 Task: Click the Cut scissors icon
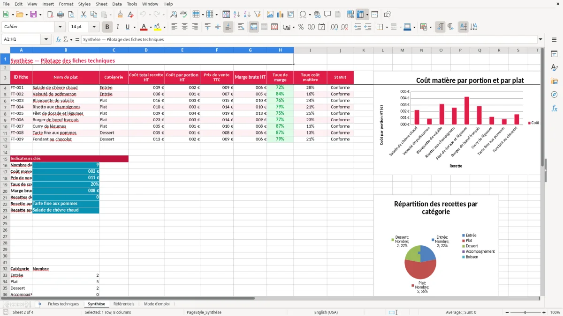tap(84, 15)
